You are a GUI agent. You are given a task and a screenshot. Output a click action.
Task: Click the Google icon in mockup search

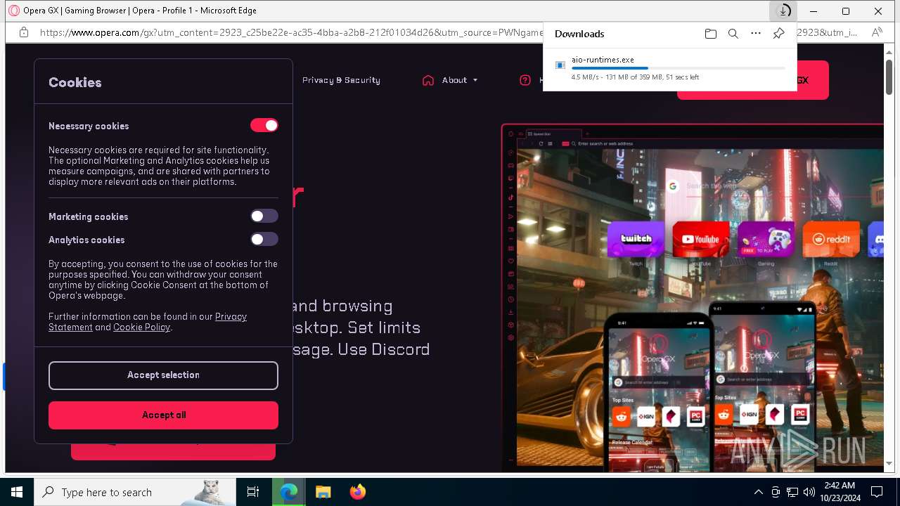673,186
